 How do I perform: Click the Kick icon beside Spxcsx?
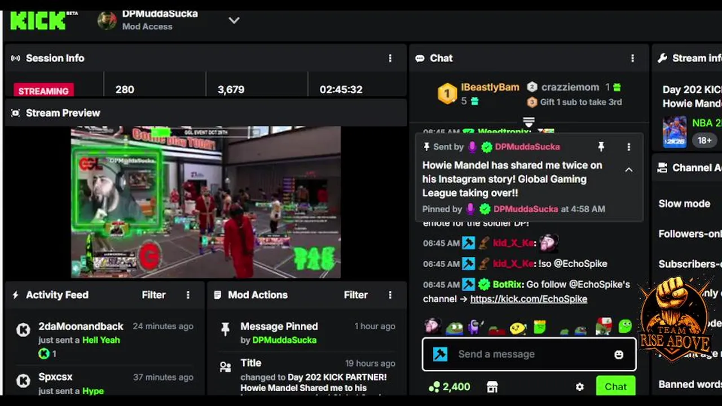coord(23,381)
